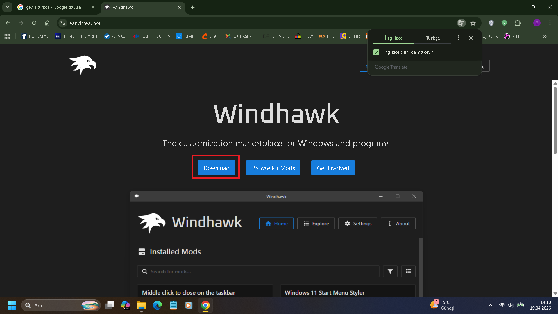
Task: Click the Get Involved button
Action: pyautogui.click(x=333, y=168)
